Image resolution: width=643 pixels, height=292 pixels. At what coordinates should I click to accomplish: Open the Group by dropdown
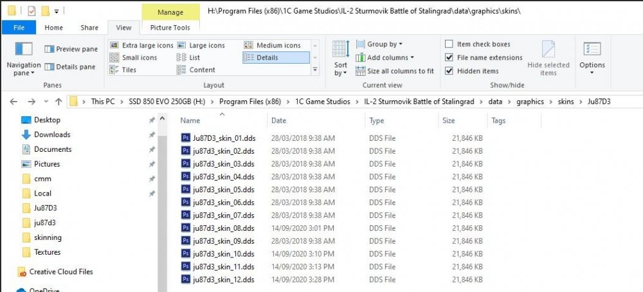point(379,44)
